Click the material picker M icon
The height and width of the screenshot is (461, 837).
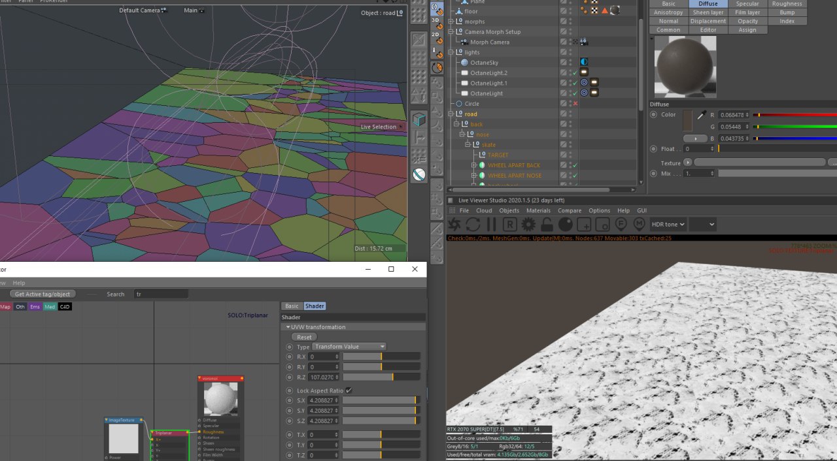639,225
